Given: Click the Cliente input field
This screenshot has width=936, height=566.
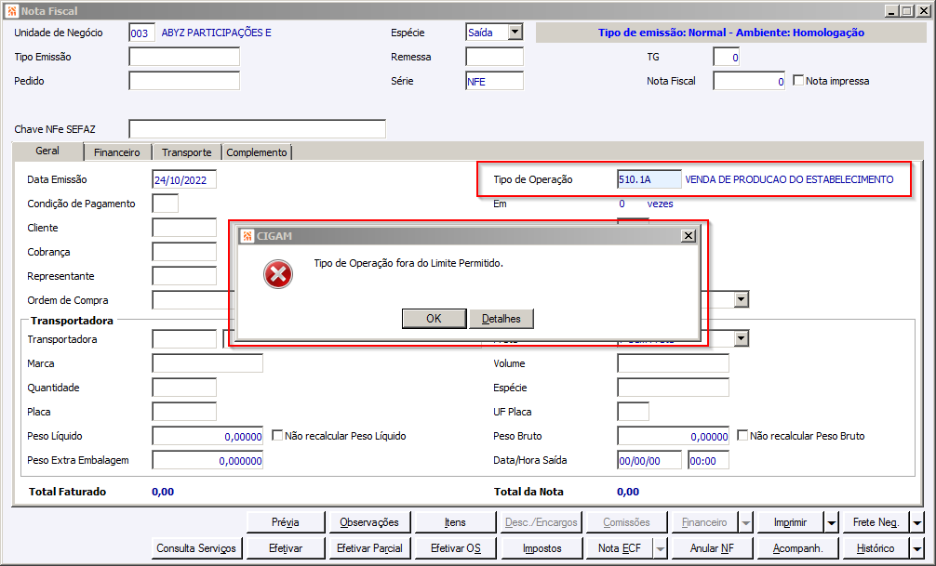Looking at the screenshot, I should (184, 228).
